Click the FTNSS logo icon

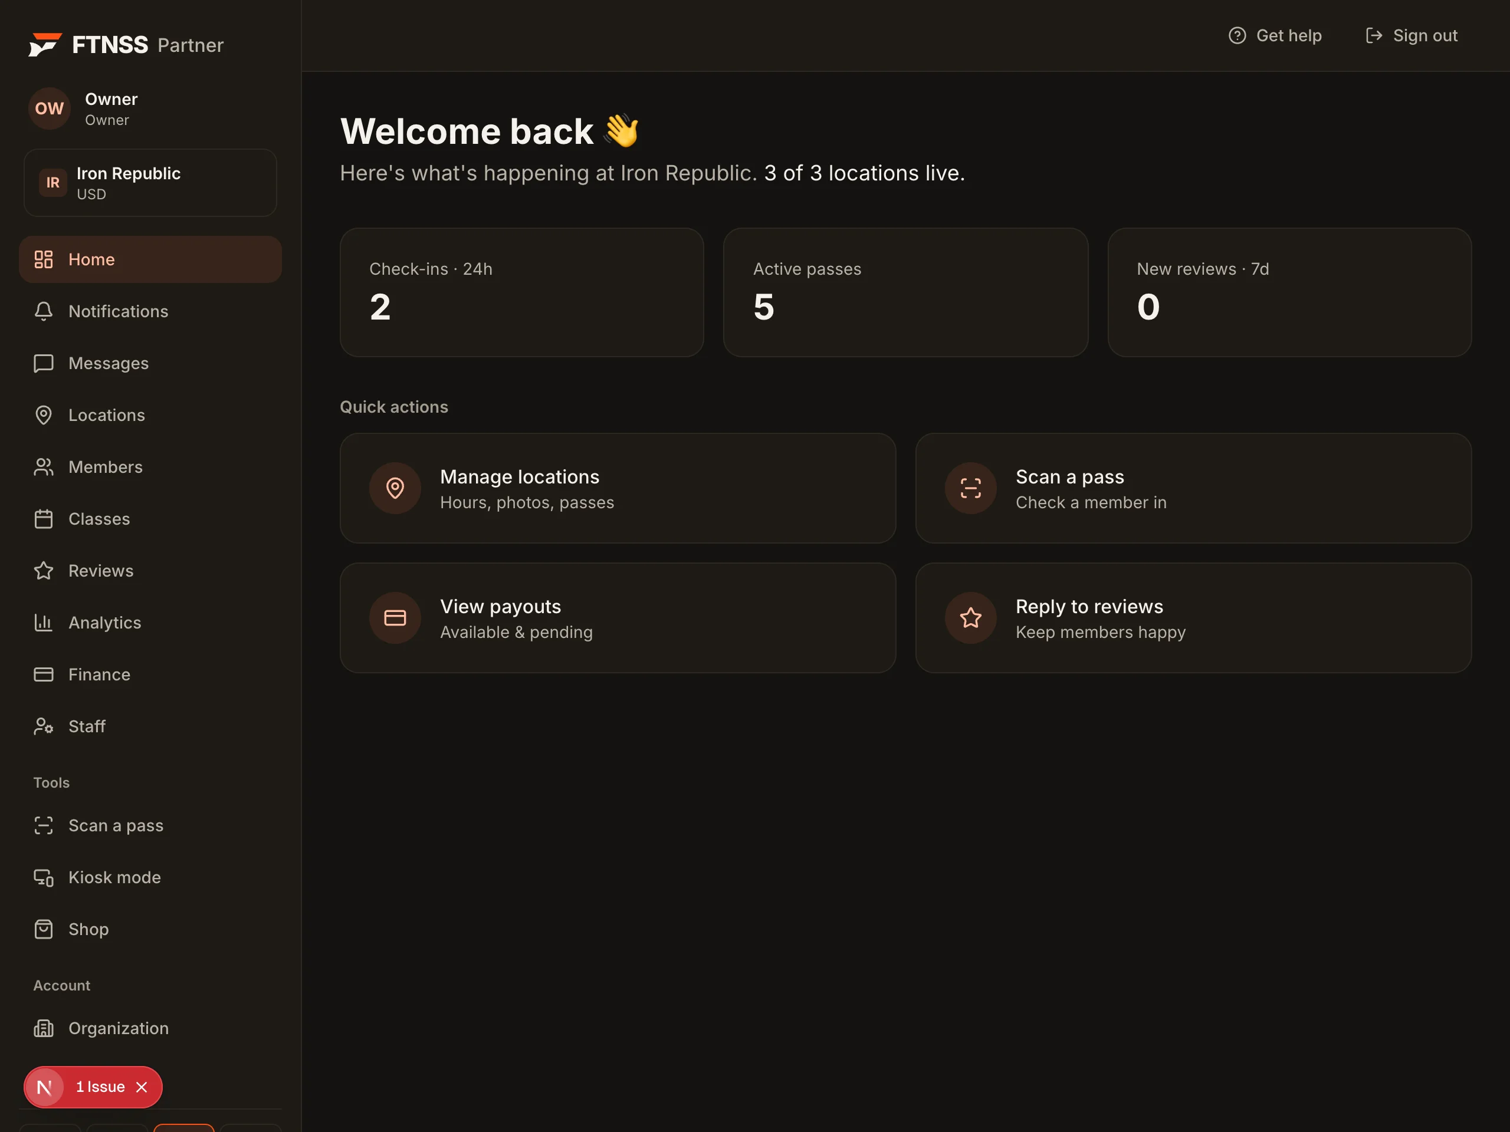pyautogui.click(x=45, y=44)
